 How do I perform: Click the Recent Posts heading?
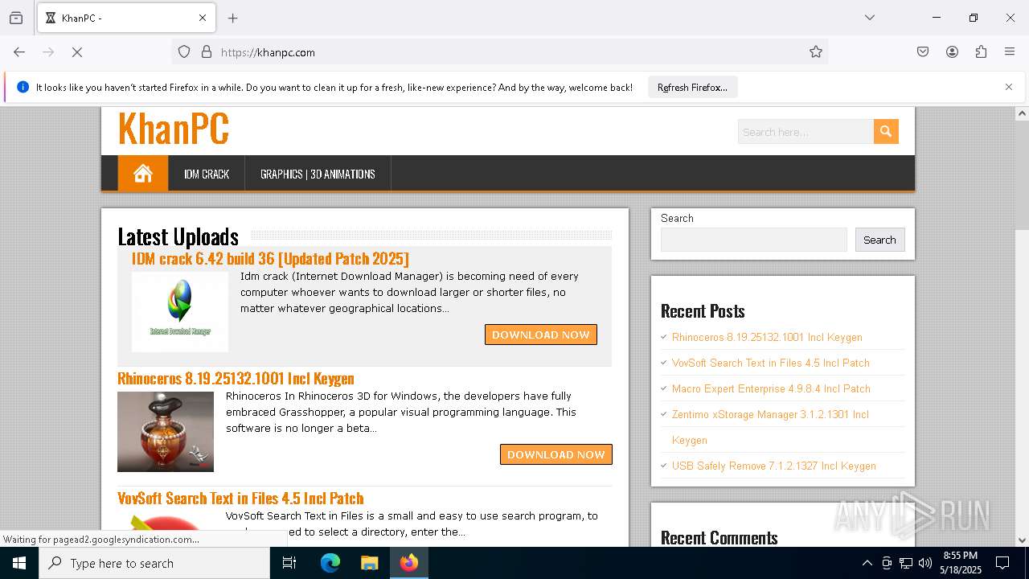click(x=703, y=311)
